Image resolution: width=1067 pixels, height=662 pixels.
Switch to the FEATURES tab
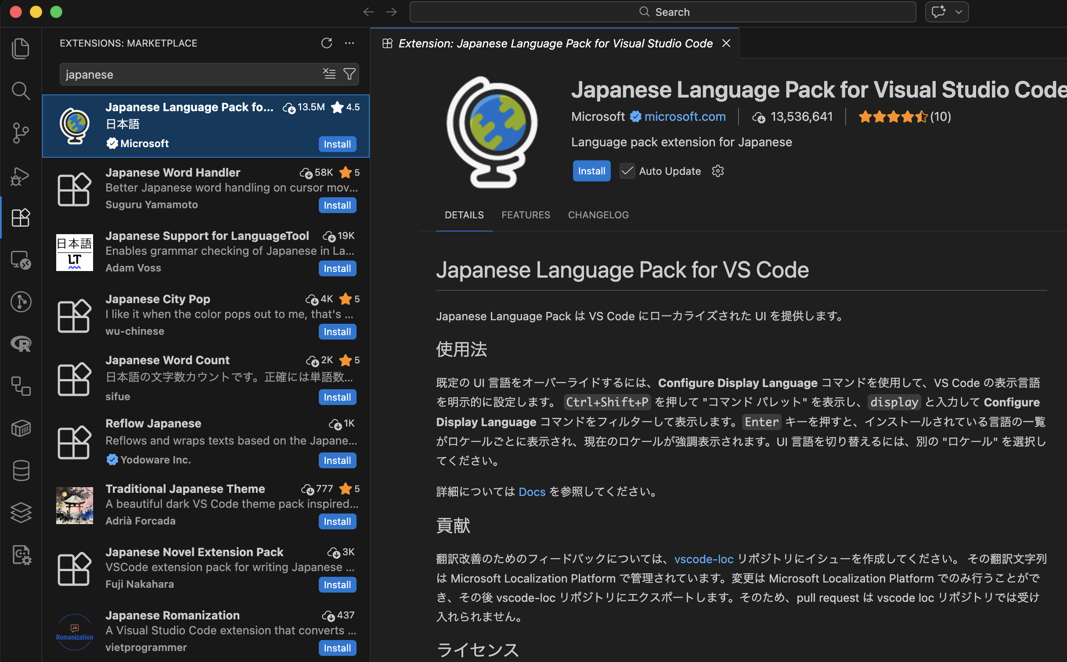pyautogui.click(x=526, y=215)
